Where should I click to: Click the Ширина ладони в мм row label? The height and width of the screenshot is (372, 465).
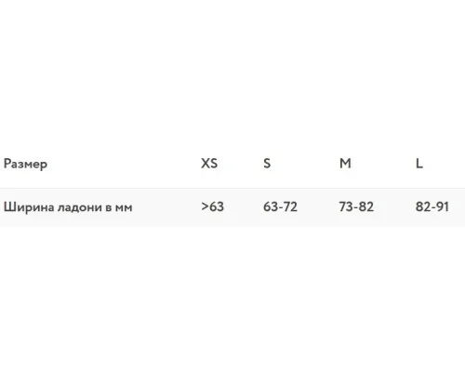point(68,206)
